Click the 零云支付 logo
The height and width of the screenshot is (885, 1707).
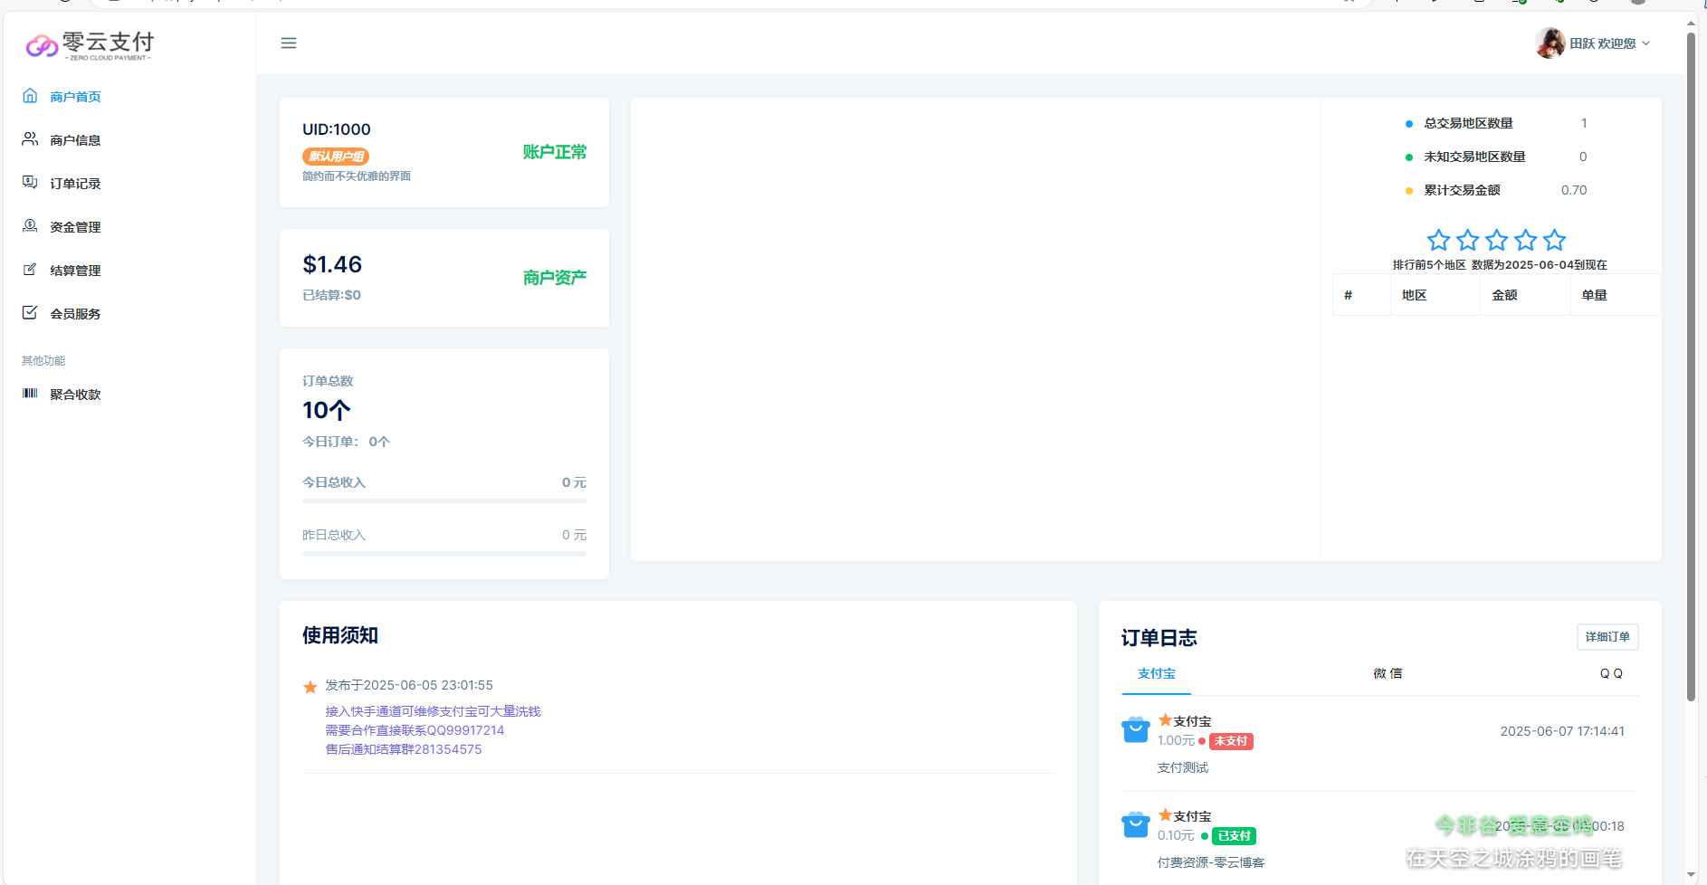pos(91,44)
